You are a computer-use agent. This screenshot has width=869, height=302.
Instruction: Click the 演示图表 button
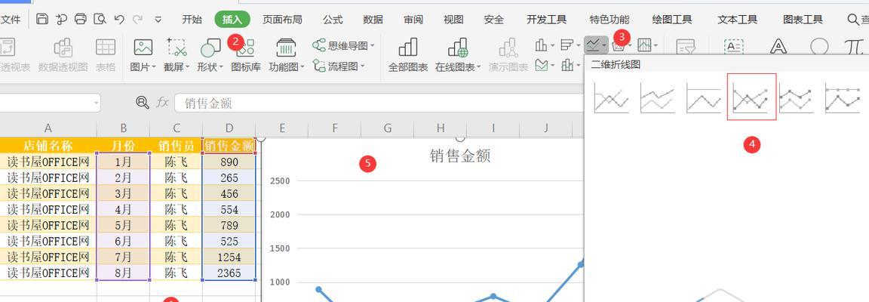[x=508, y=56]
